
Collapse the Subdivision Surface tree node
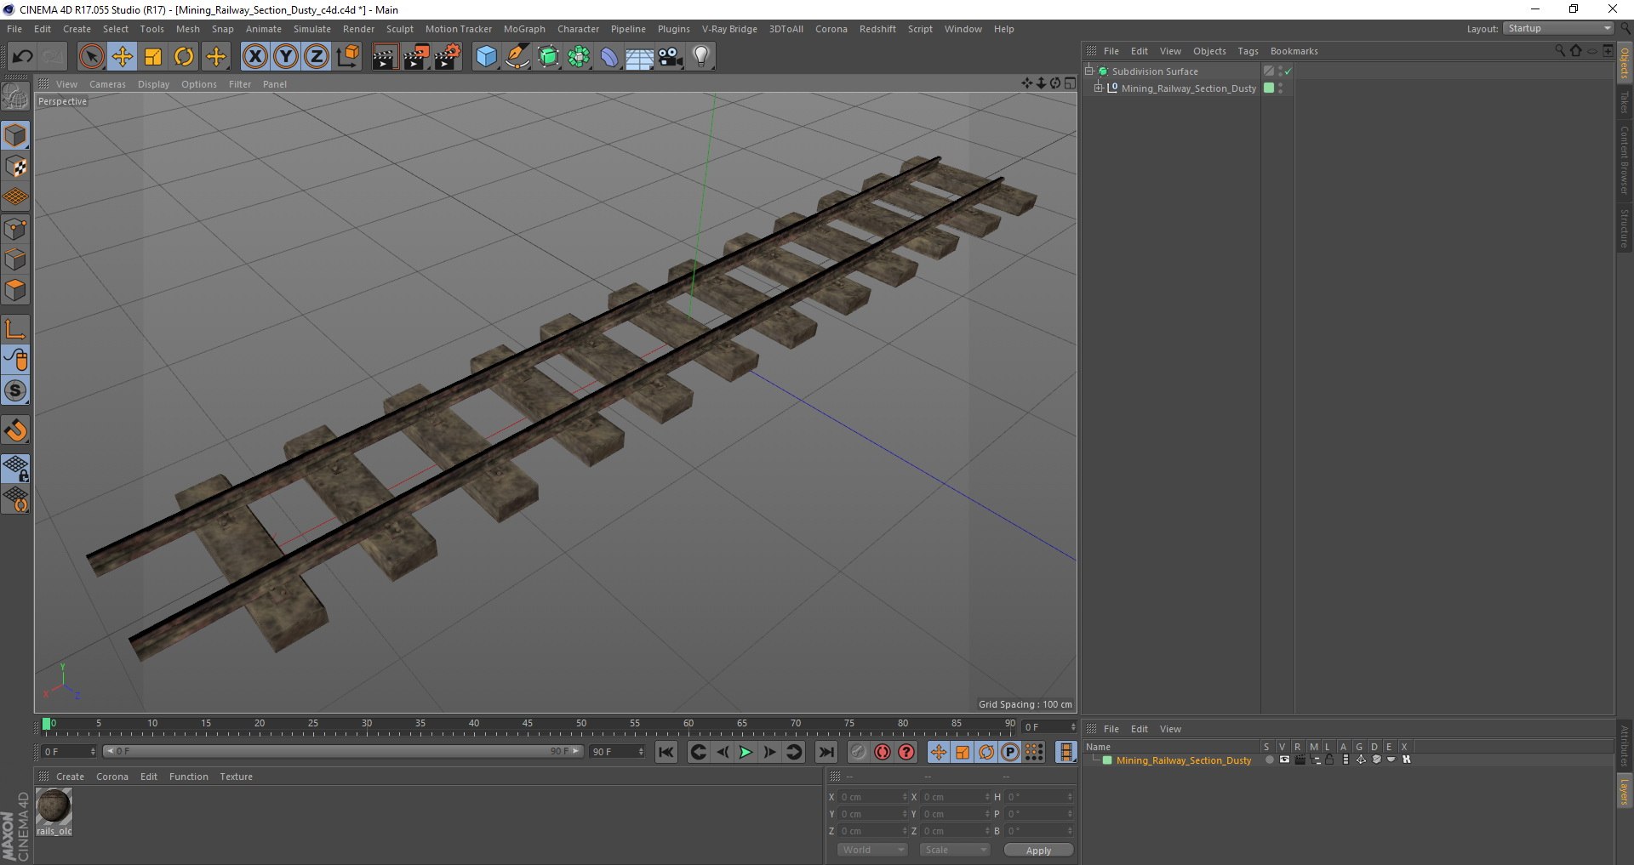(1088, 71)
